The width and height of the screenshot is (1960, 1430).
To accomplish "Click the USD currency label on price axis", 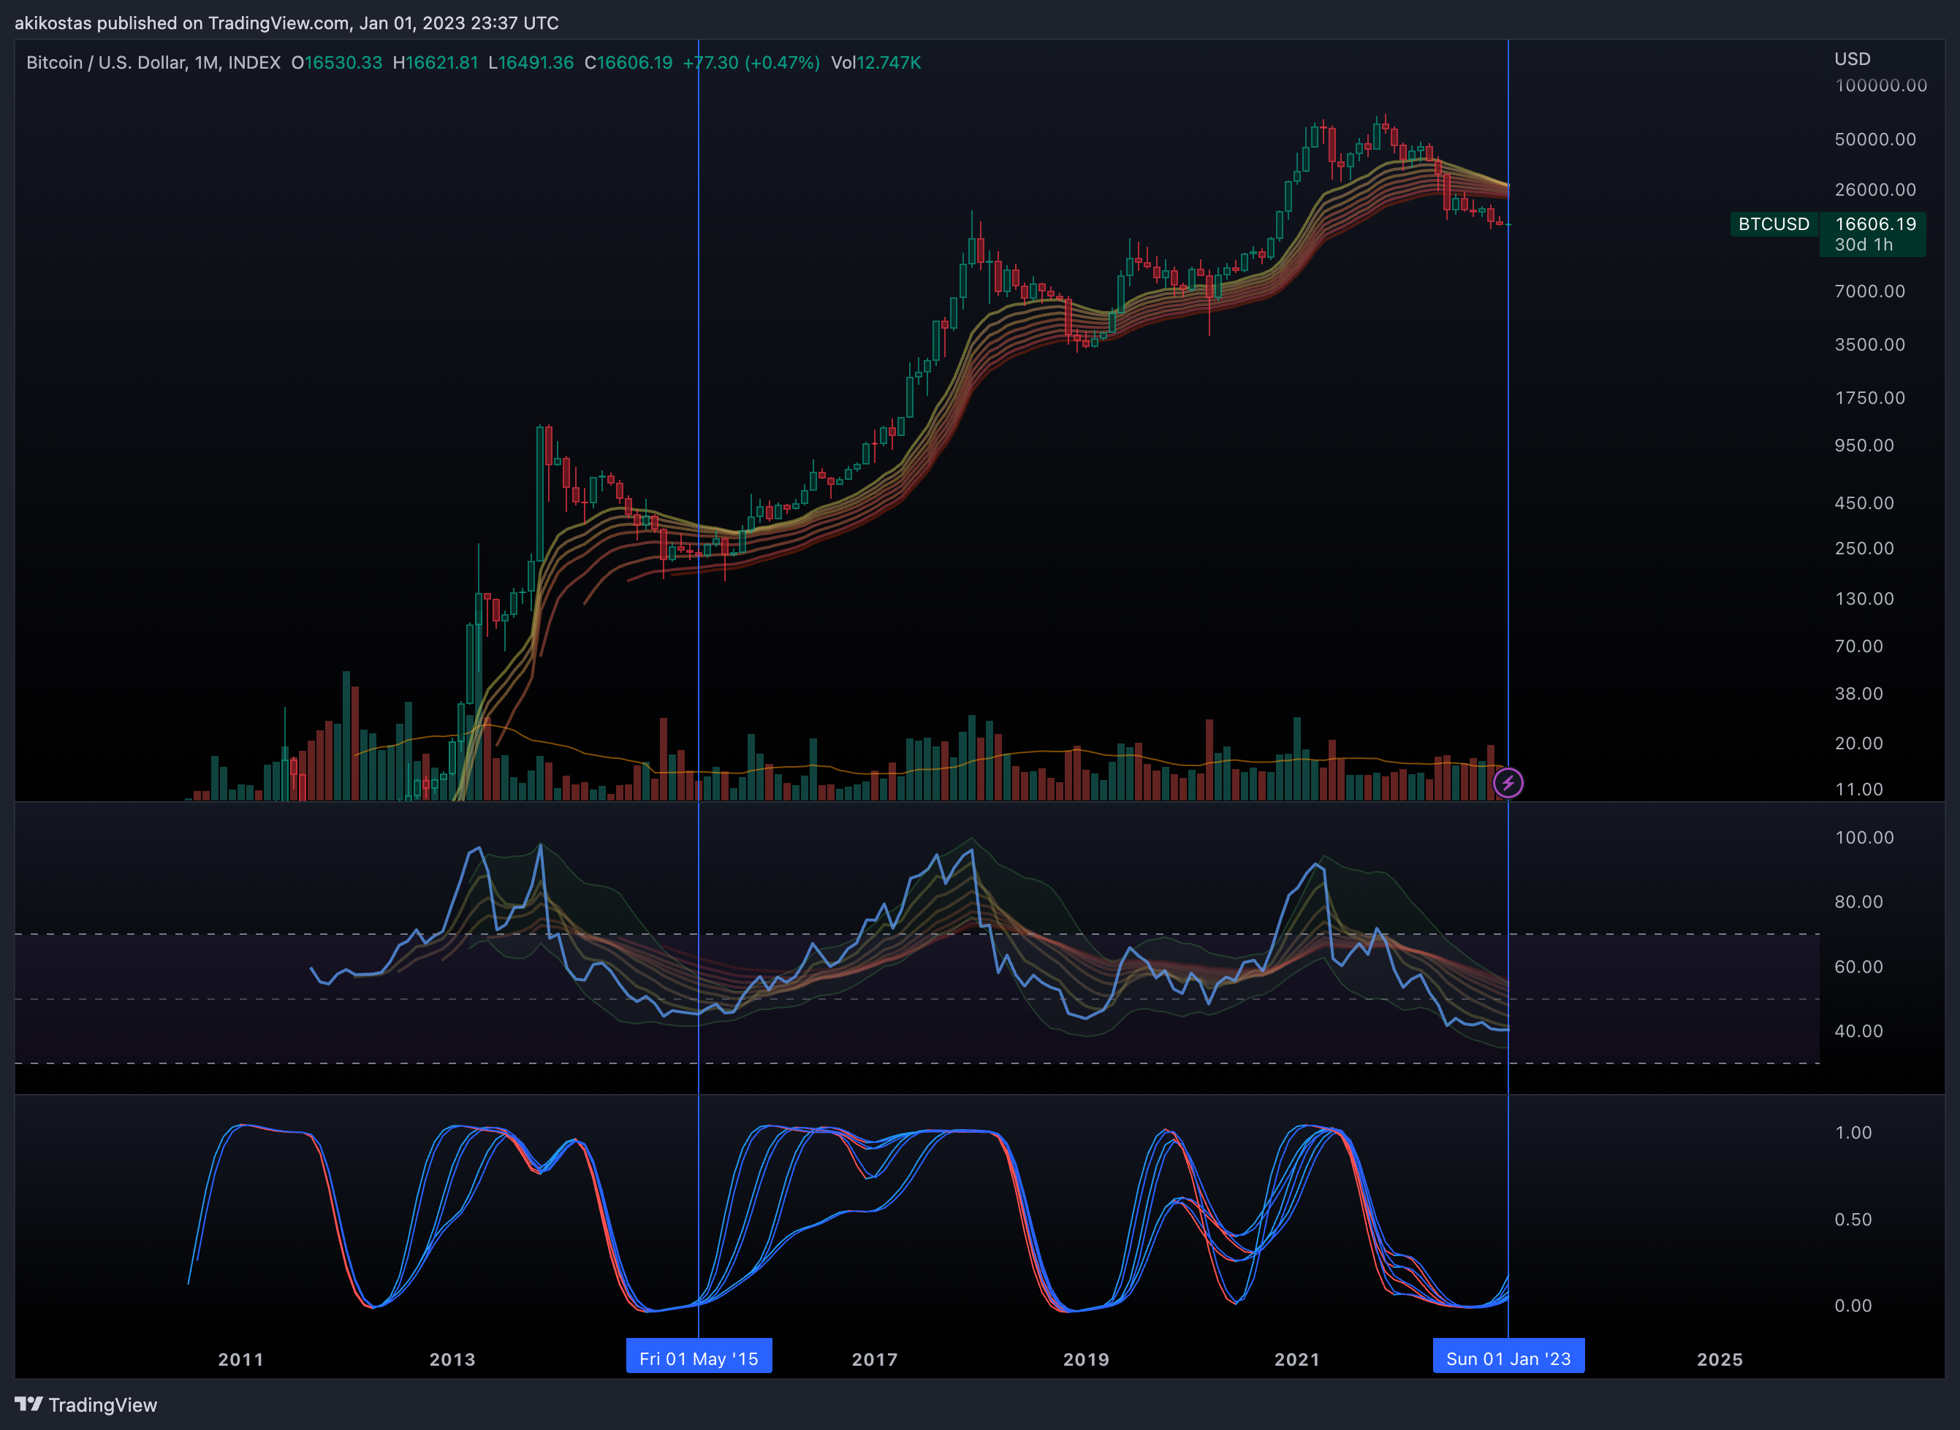I will coord(1853,59).
